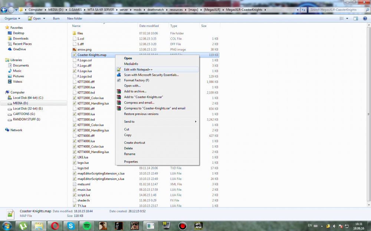Image resolution: width=371 pixels, height=231 pixels.
Task: Expand the Organize dropdown menu
Action: tap(12, 18)
